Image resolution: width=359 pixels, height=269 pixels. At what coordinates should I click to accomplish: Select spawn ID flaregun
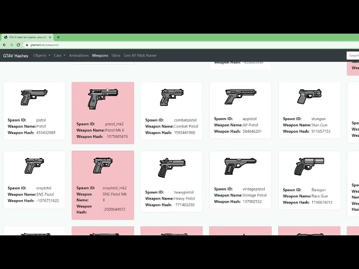pos(319,190)
